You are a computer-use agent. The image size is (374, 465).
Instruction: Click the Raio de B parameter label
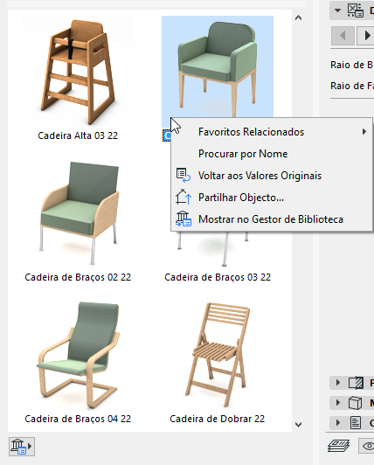click(x=352, y=65)
